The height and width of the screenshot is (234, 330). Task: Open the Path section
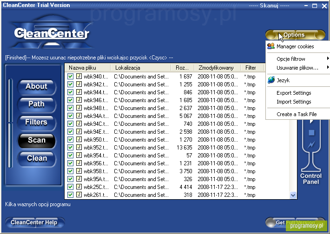coord(37,104)
